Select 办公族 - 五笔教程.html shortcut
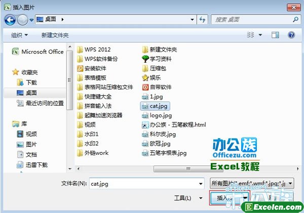 174,124
